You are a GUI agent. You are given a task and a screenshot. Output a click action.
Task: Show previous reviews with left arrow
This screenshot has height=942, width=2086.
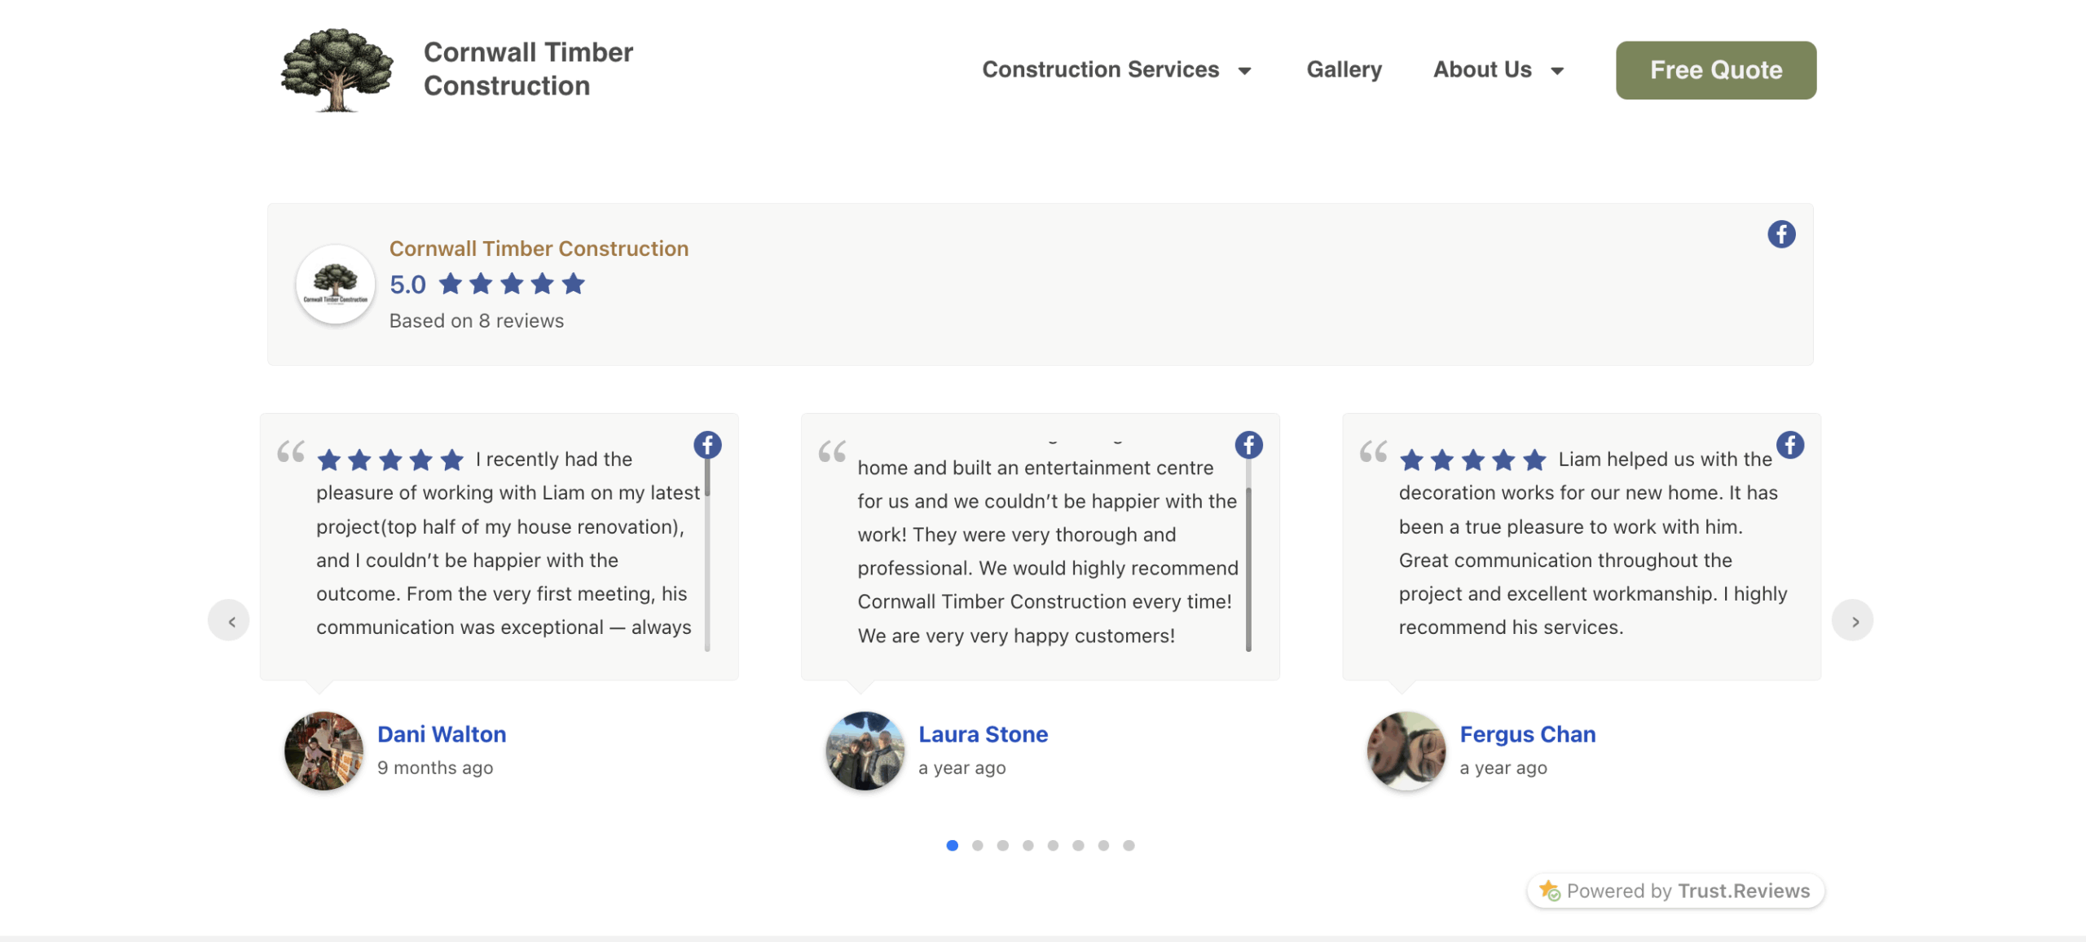click(x=229, y=621)
